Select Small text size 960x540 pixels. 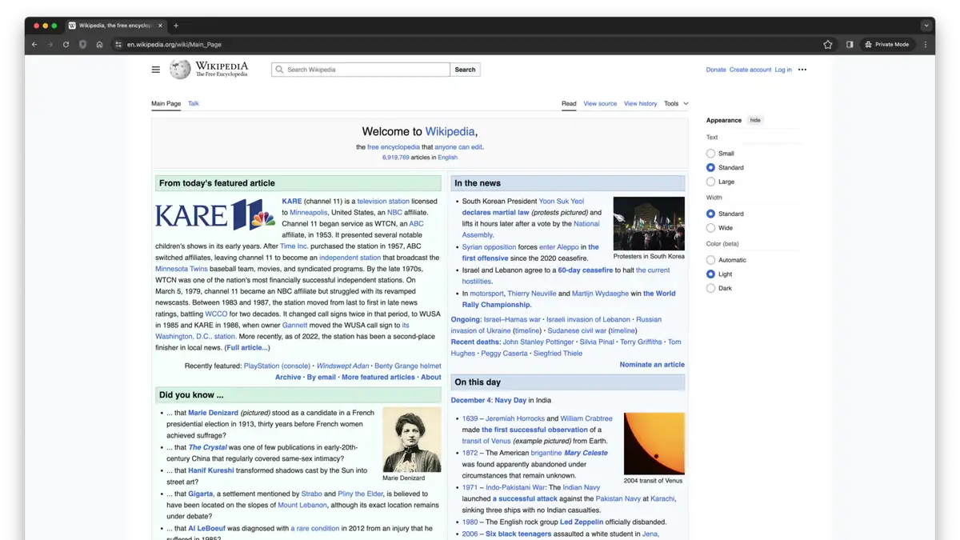(x=710, y=154)
